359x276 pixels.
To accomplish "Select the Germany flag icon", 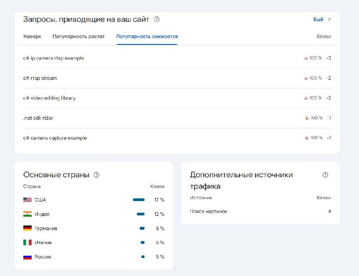I will 27,228.
